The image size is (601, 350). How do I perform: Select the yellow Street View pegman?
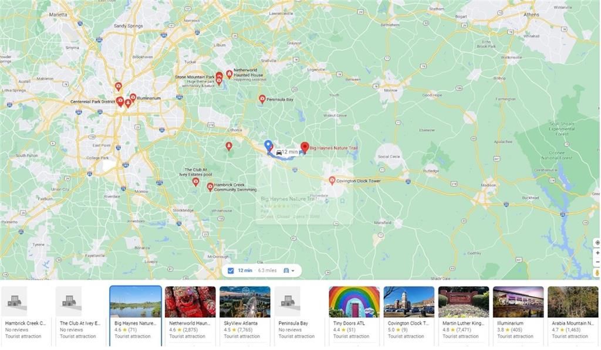point(597,273)
